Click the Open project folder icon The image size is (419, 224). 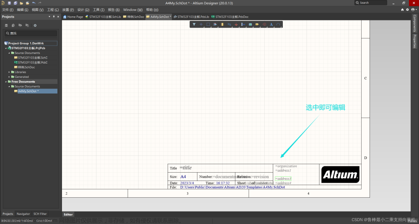click(27, 3)
